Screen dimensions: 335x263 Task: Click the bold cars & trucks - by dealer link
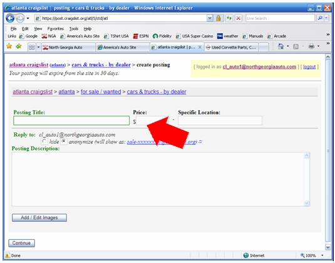[101, 64]
